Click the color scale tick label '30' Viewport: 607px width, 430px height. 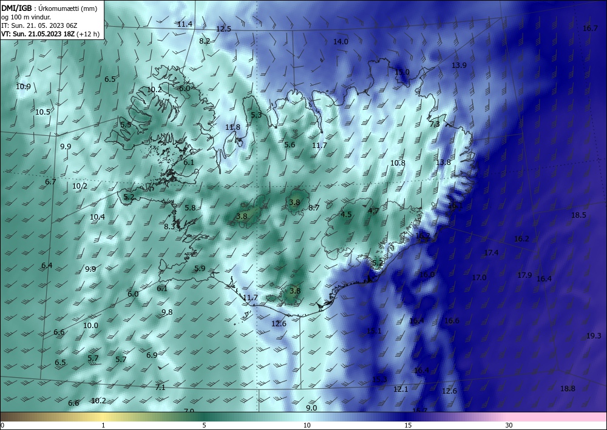509,425
